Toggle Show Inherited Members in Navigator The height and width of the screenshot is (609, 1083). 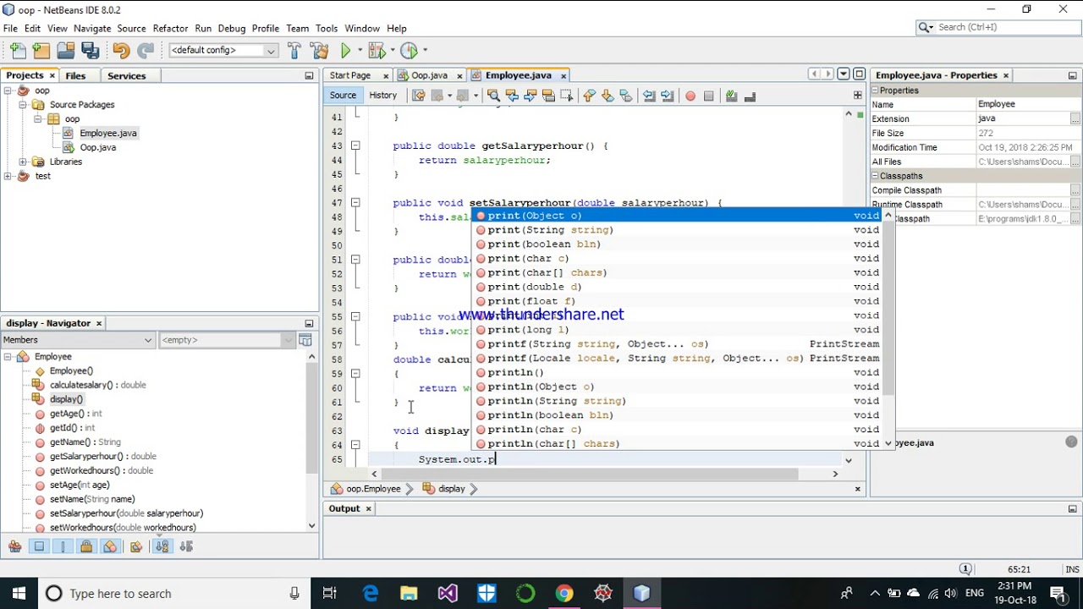[x=14, y=547]
